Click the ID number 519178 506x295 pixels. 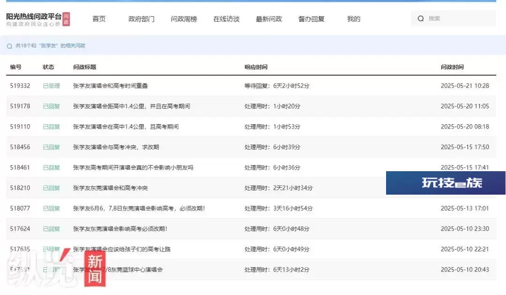click(20, 106)
